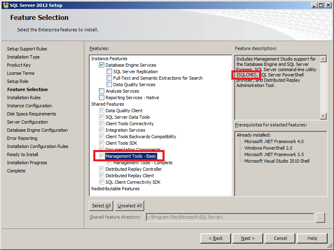
Task: Select the Management Tools - Basic row
Action: (131, 156)
